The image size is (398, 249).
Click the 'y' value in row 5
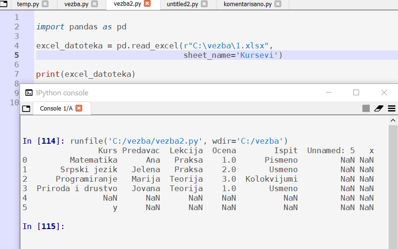click(x=115, y=208)
